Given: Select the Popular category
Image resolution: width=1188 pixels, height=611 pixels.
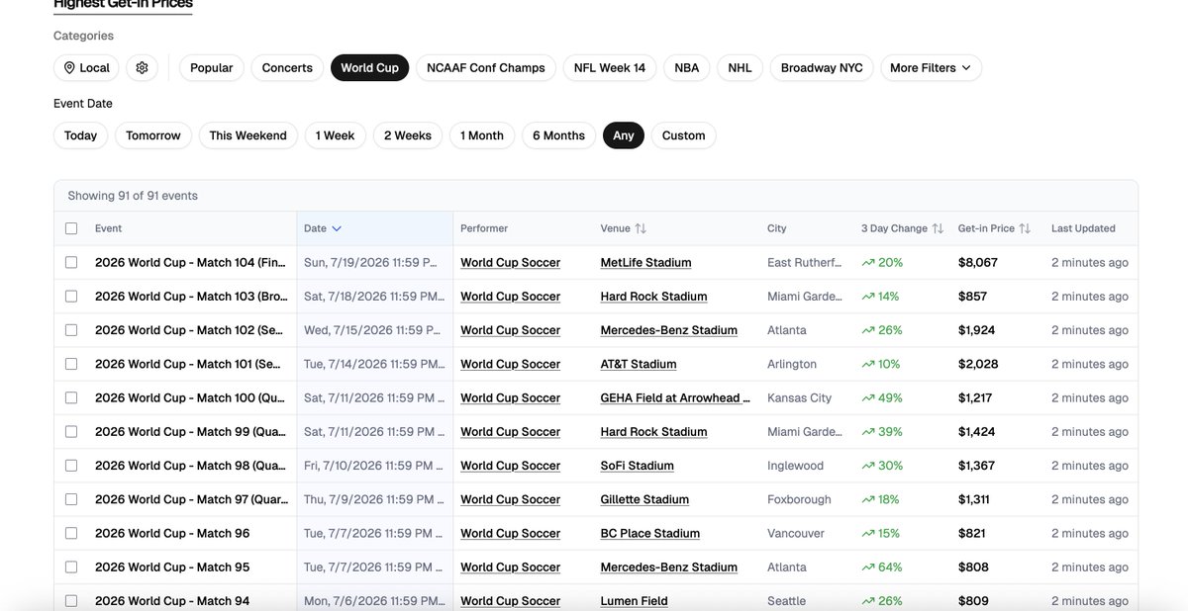Looking at the screenshot, I should click(212, 67).
